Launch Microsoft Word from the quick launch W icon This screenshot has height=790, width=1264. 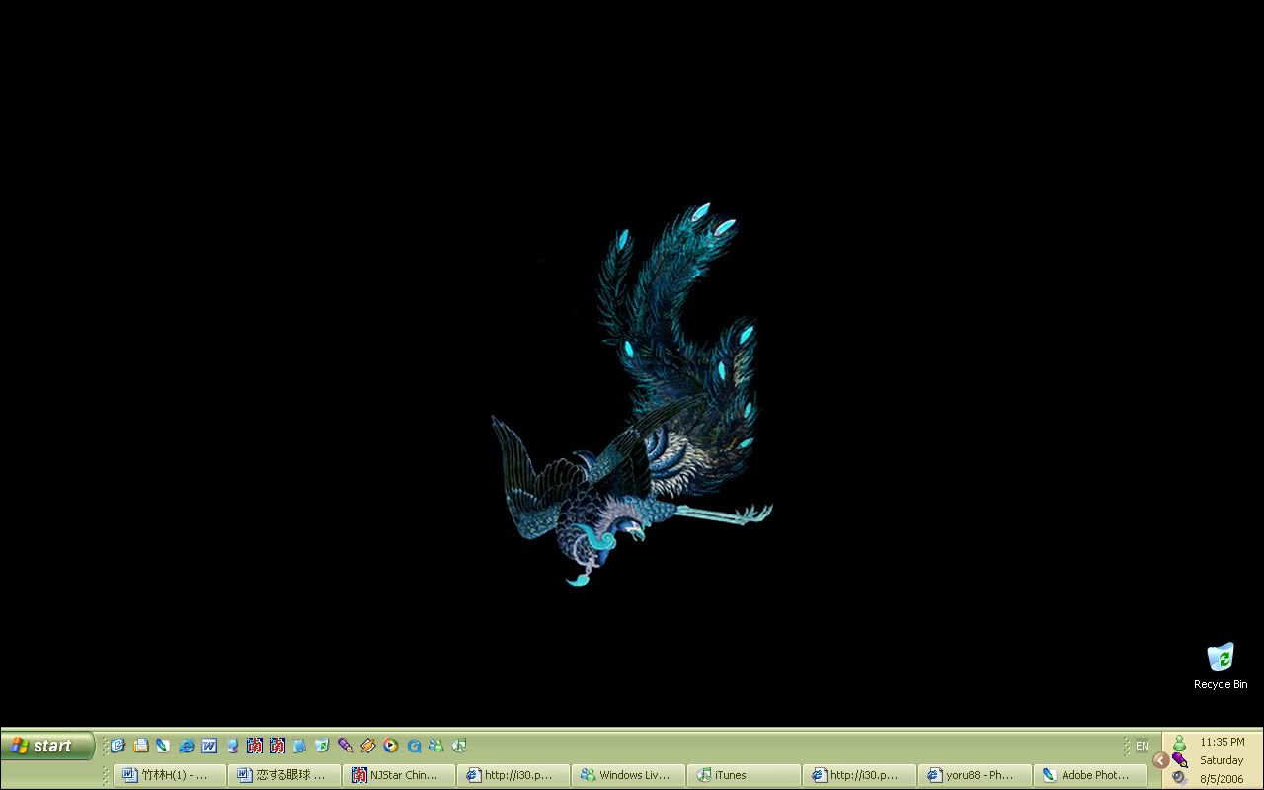[209, 746]
